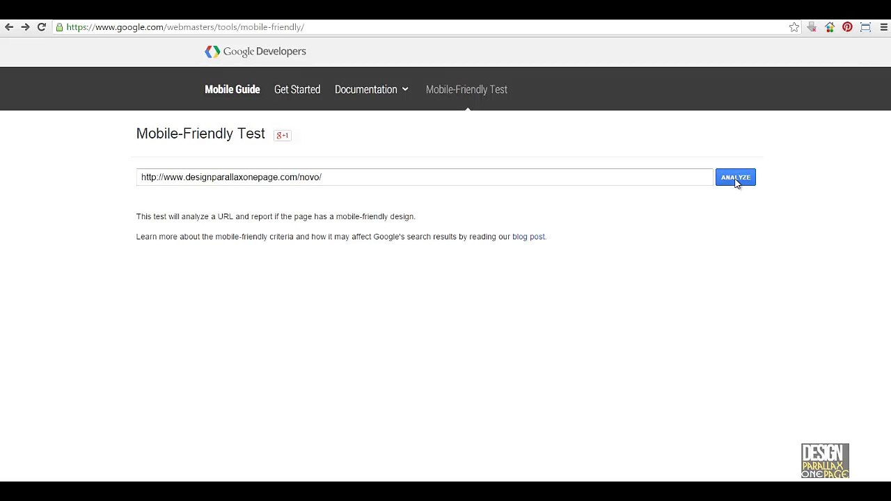891x501 pixels.
Task: Expand the Documentation dropdown menu
Action: (x=372, y=90)
